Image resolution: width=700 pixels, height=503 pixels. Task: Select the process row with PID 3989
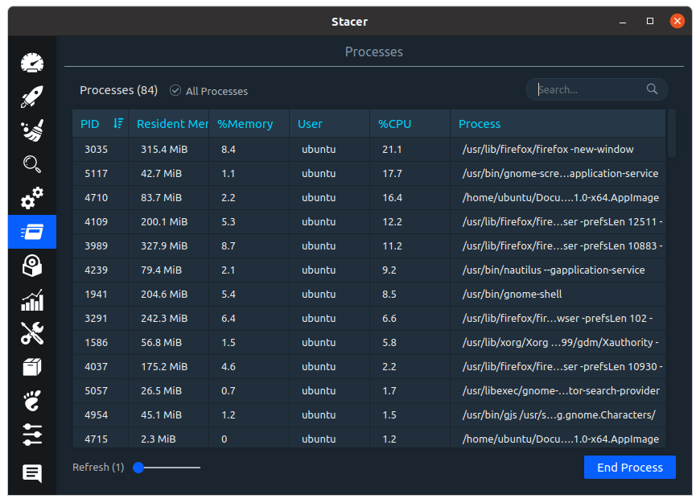[x=369, y=245]
